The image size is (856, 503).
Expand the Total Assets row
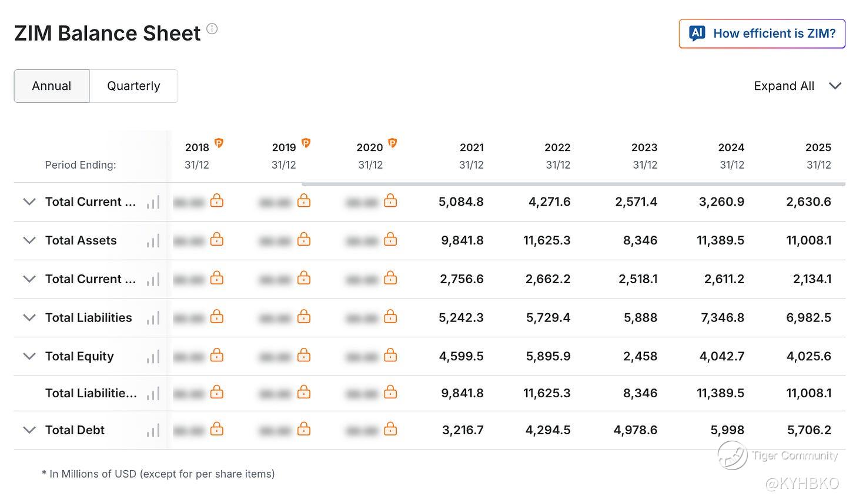click(29, 240)
